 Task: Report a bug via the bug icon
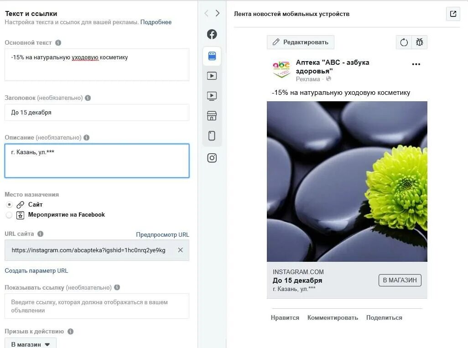[419, 42]
